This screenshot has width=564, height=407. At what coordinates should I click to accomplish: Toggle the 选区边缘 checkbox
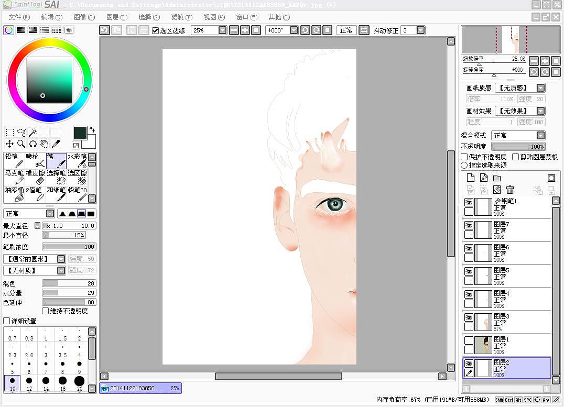(x=155, y=30)
